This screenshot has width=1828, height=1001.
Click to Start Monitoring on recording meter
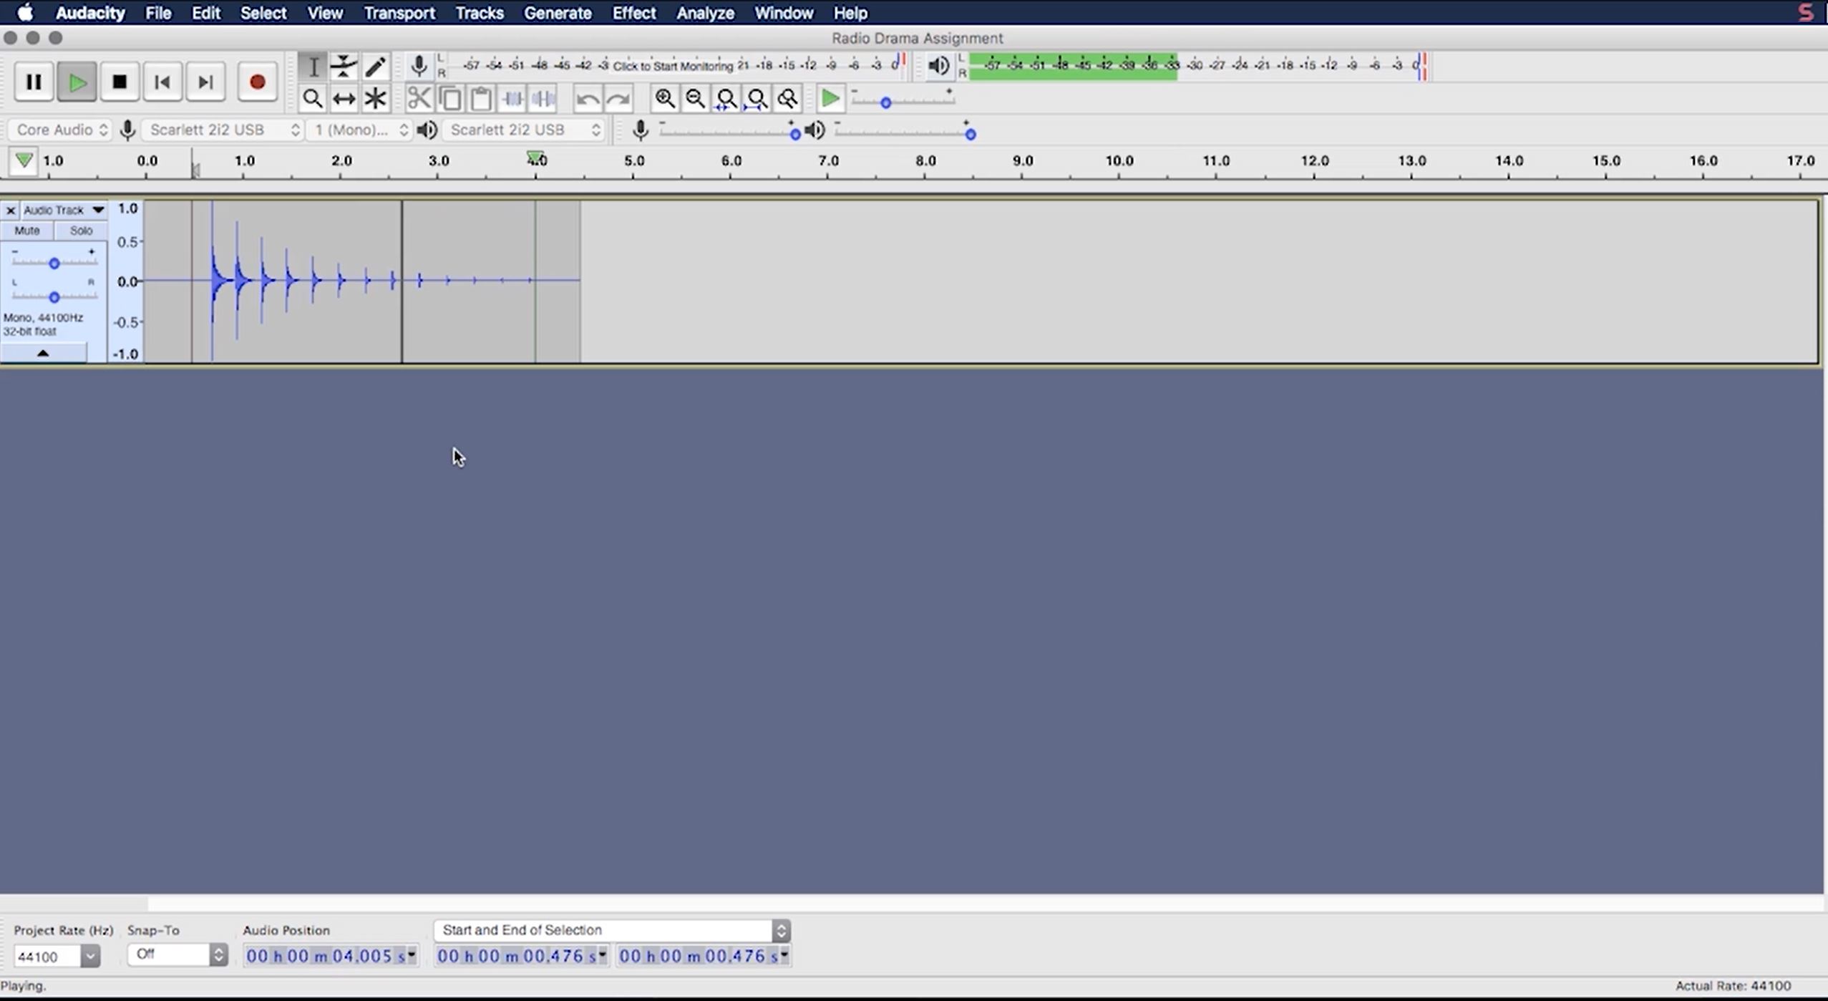[672, 66]
